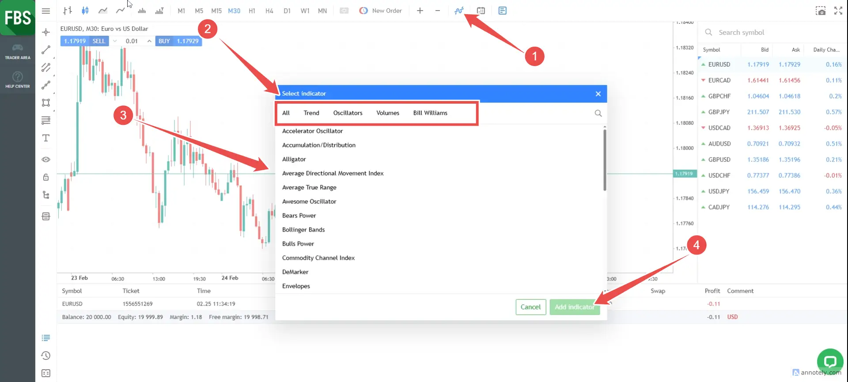848x382 pixels.
Task: Select the text annotation tool
Action: tap(46, 138)
